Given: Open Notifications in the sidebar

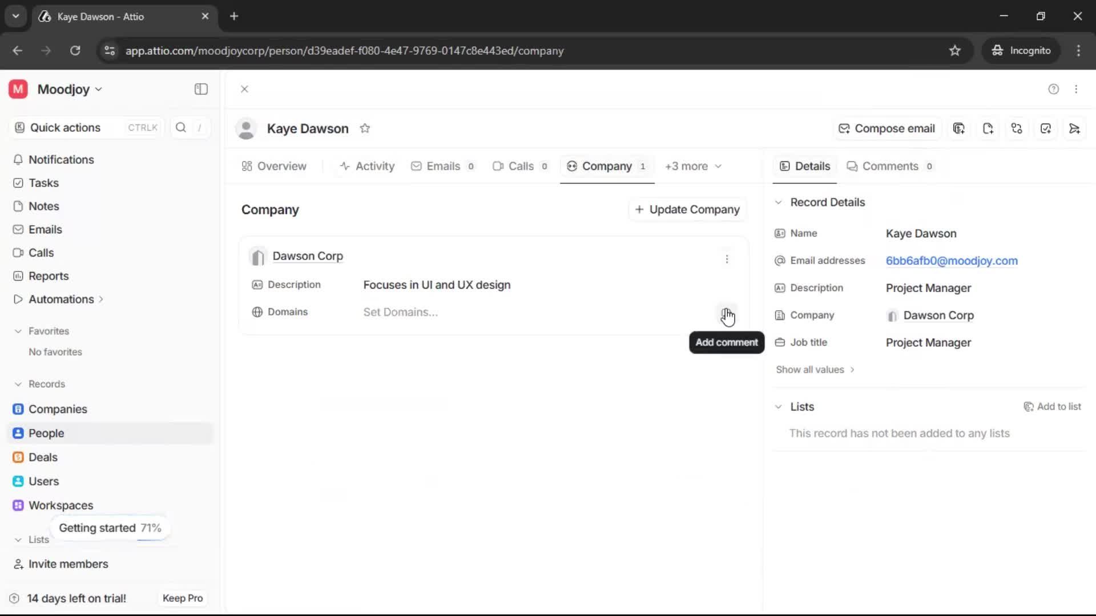Looking at the screenshot, I should coord(61,160).
